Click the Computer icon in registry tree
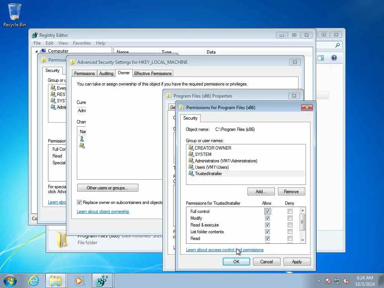This screenshot has width=384, height=288. click(43, 51)
